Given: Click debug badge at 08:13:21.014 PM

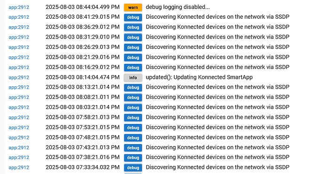Looking at the screenshot, I should click(133, 87).
